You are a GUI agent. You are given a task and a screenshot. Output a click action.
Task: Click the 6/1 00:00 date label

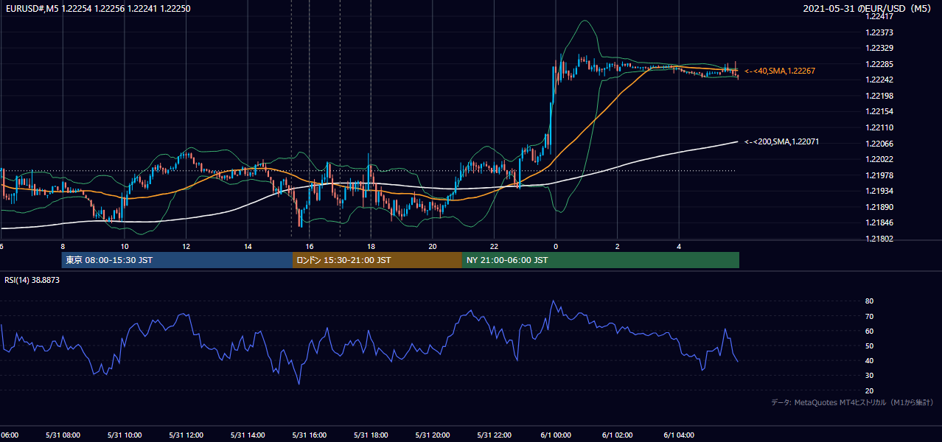[556, 435]
